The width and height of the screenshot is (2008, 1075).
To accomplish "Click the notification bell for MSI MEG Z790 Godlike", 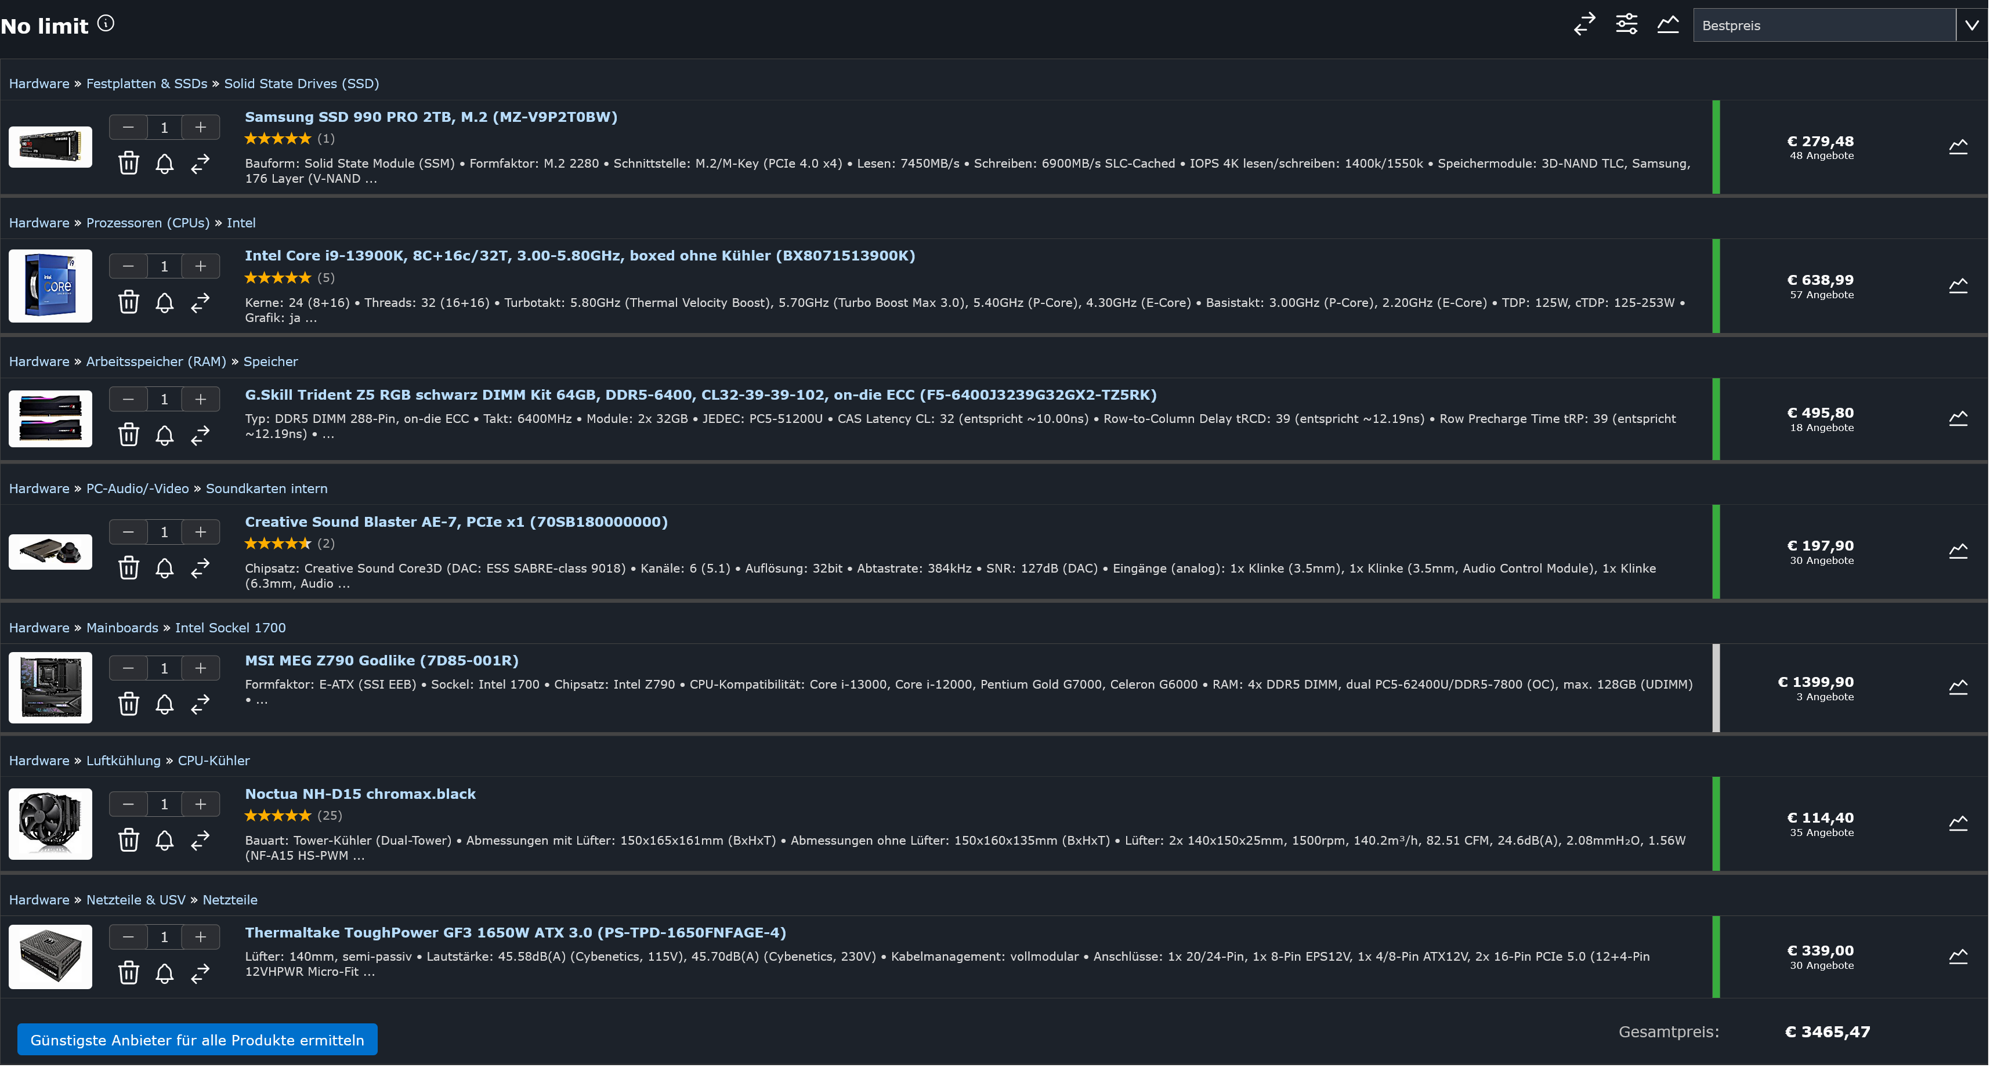I will click(165, 702).
